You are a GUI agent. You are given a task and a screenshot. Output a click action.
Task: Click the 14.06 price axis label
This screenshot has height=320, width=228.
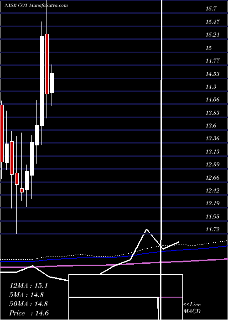tap(213, 100)
